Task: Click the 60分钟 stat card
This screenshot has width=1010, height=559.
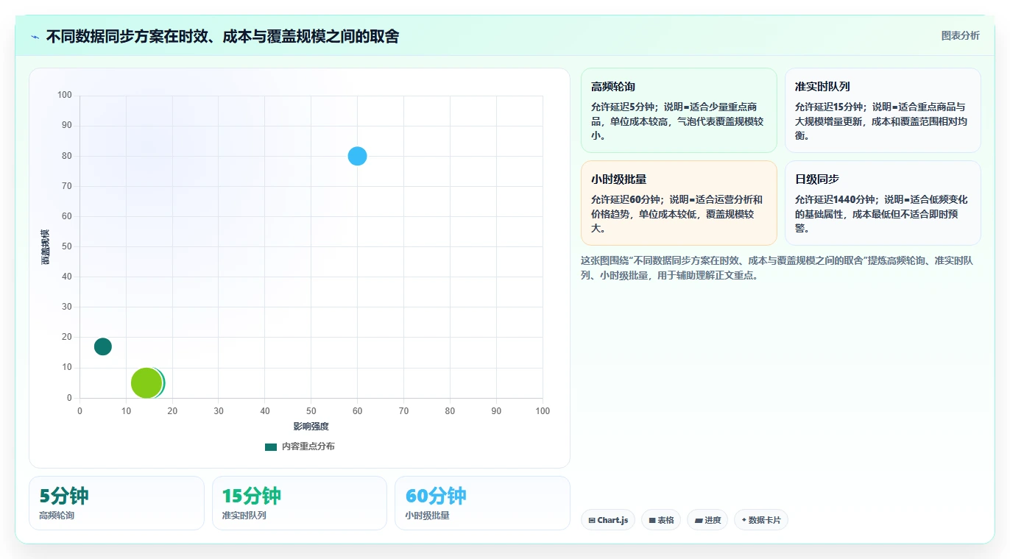Action: (482, 503)
